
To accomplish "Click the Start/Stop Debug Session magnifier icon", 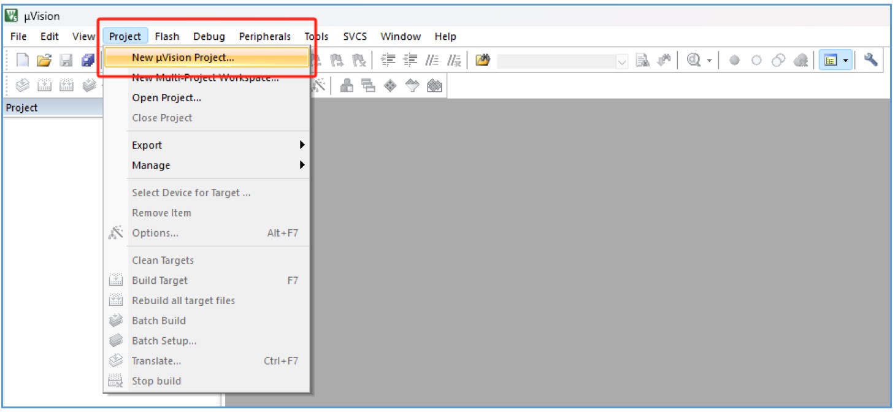I will tap(694, 59).
